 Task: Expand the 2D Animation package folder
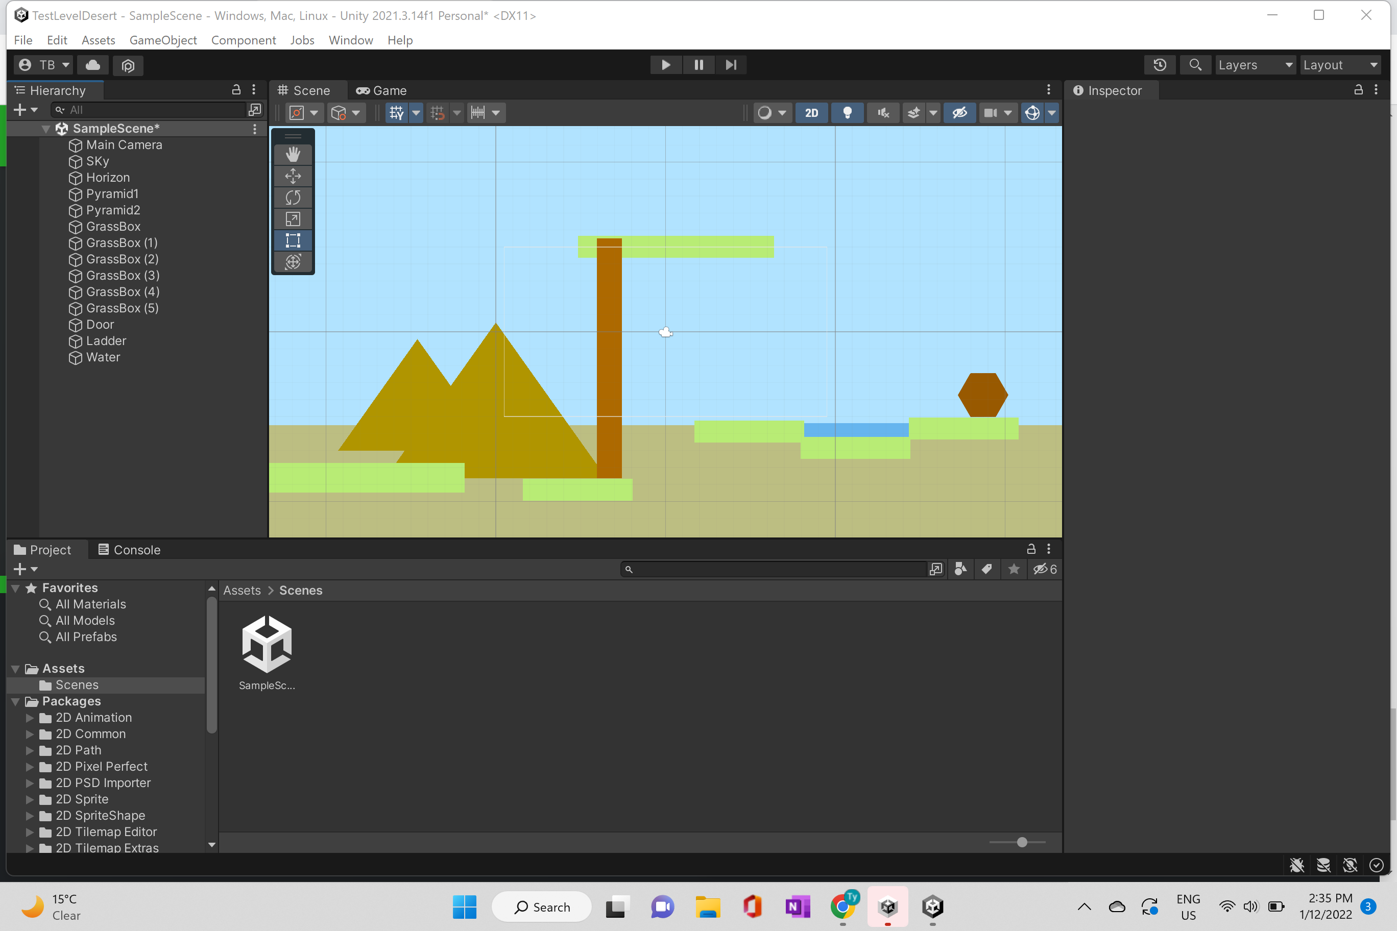coord(30,718)
